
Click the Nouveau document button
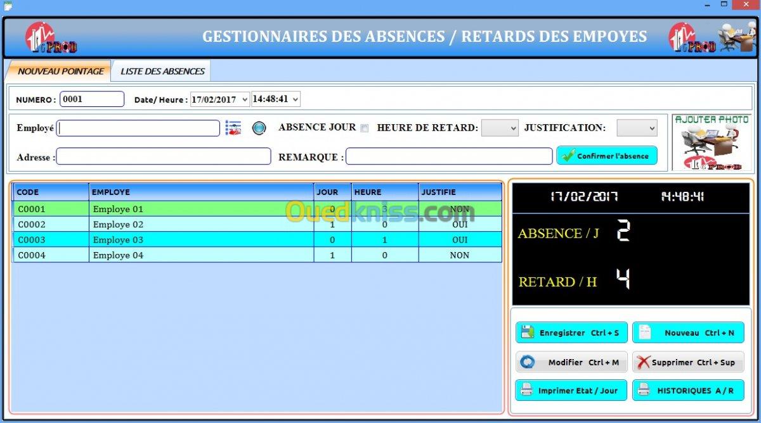click(x=688, y=332)
